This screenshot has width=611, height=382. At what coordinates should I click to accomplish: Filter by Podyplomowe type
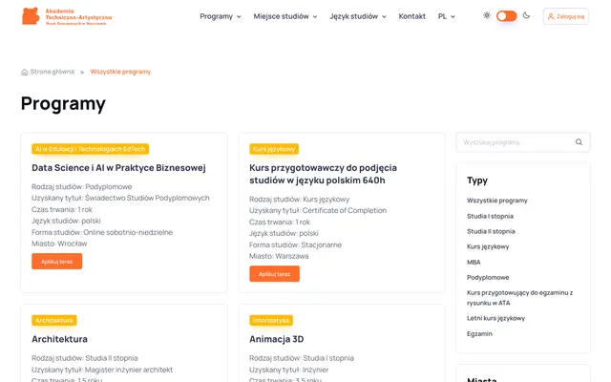[488, 277]
